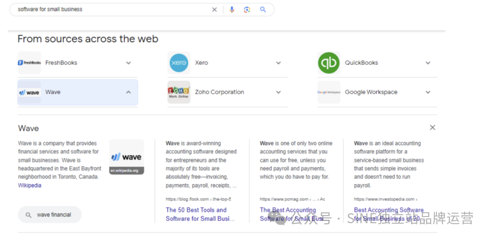The width and height of the screenshot is (489, 238).
Task: Clear the search box with X icon
Action: [214, 10]
